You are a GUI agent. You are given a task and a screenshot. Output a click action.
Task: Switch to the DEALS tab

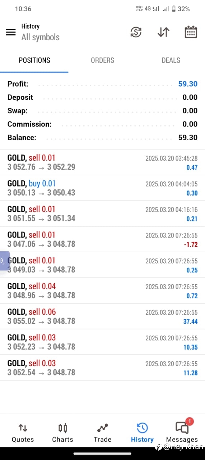pyautogui.click(x=171, y=60)
